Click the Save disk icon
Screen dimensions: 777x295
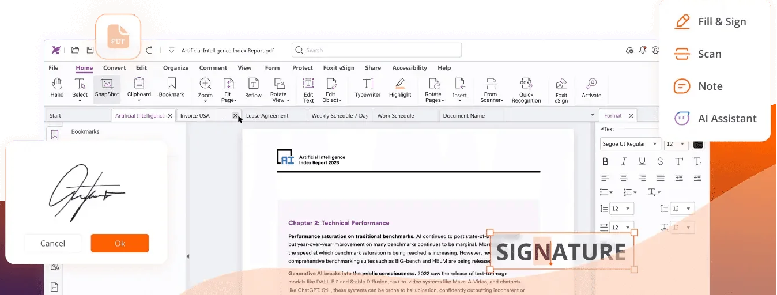click(x=90, y=50)
